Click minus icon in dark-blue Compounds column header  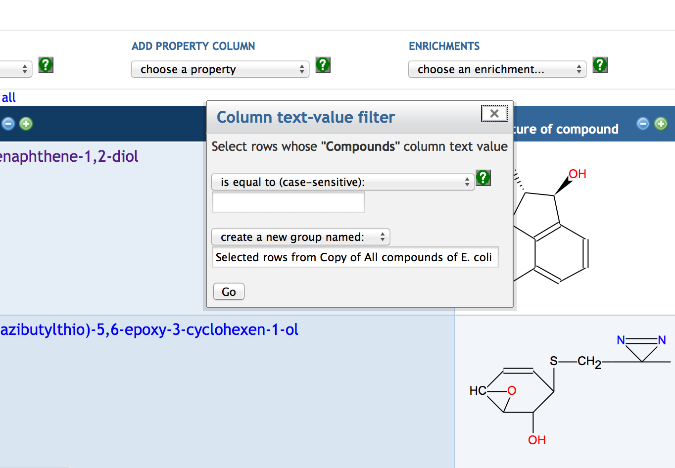pyautogui.click(x=8, y=123)
